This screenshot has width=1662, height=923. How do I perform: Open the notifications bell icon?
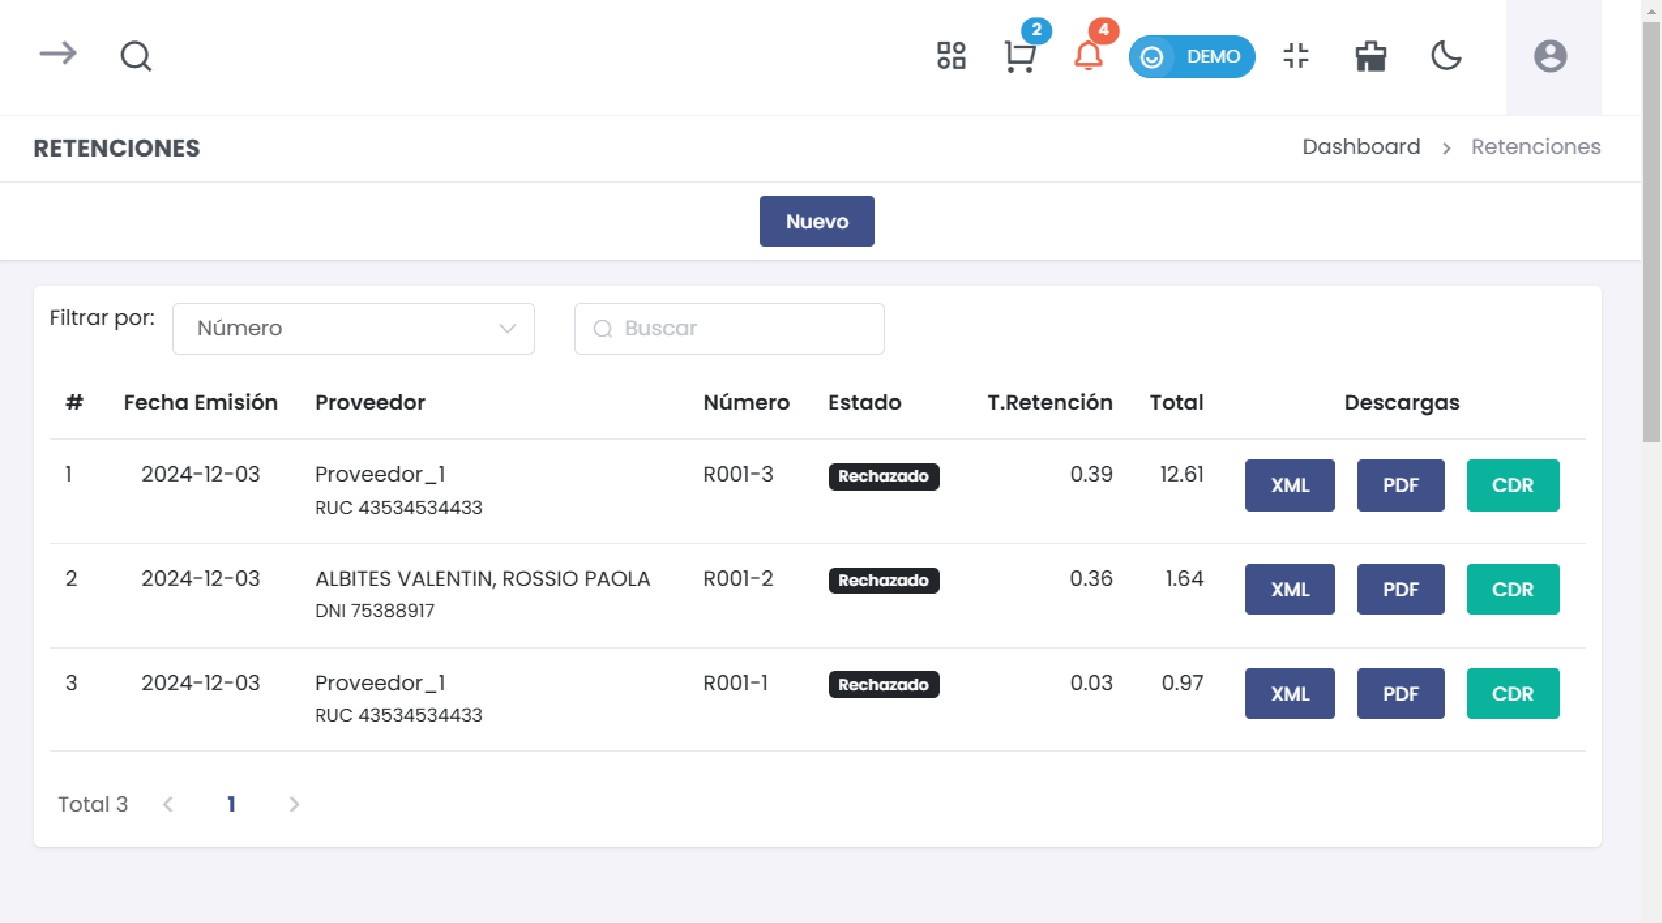pyautogui.click(x=1088, y=56)
